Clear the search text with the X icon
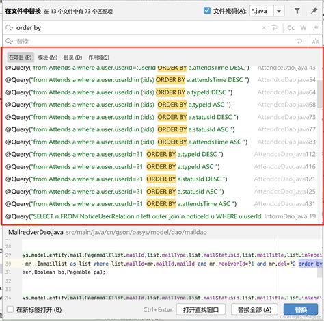Screen dimensions: 324x321 click(x=264, y=28)
